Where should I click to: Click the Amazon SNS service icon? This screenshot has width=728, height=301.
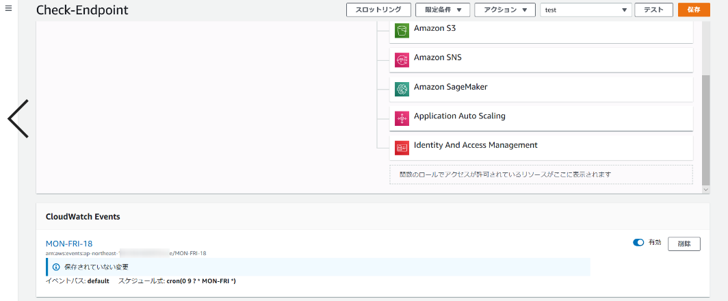coord(402,60)
